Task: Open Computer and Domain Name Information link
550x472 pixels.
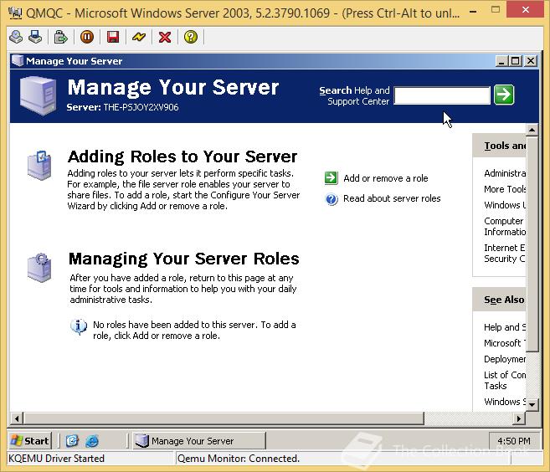Action: [505, 227]
